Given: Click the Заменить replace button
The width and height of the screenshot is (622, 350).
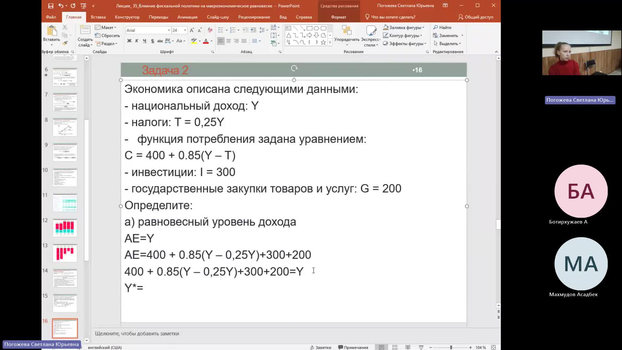Looking at the screenshot, I should [445, 36].
